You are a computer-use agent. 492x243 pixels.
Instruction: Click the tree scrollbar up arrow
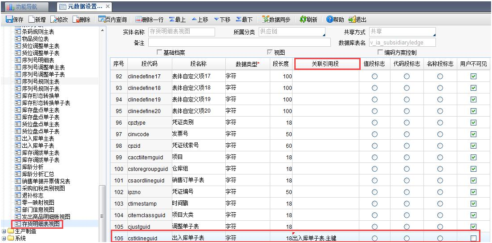[x=102, y=30]
